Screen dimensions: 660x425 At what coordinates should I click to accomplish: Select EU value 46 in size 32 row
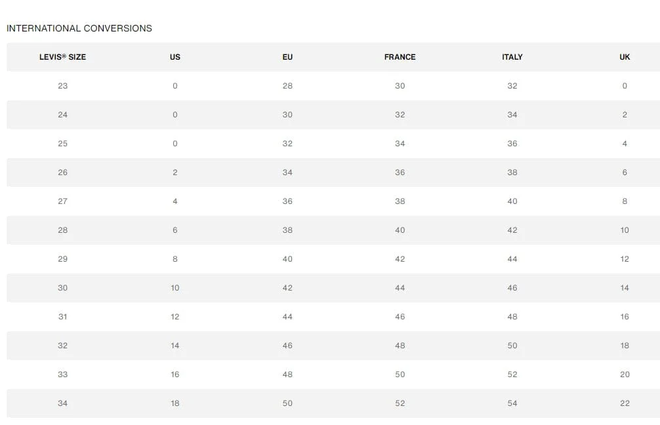(x=287, y=346)
